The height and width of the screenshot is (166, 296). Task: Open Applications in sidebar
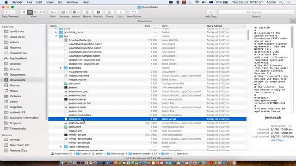coord(18,59)
